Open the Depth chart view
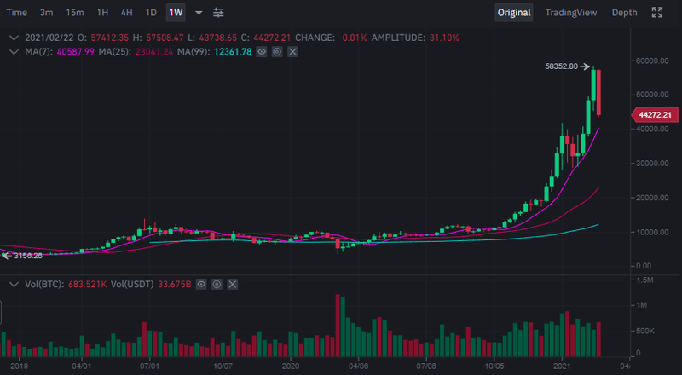 pos(624,13)
